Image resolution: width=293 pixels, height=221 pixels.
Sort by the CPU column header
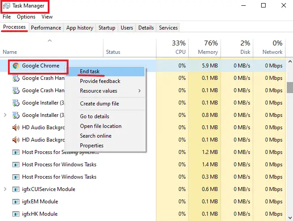click(172, 48)
